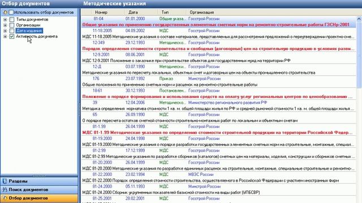Select document number '176'
This screenshot has width=362, height=203.
pyautogui.click(x=96, y=78)
